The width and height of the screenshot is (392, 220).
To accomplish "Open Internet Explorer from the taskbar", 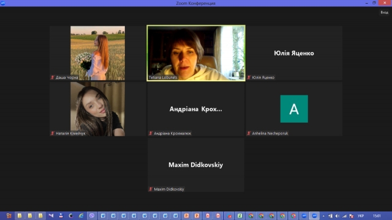I will tap(81, 216).
